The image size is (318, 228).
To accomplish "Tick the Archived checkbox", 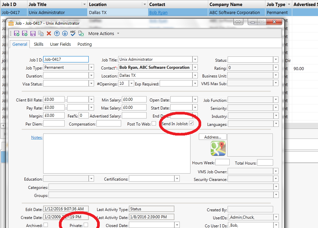I will pyautogui.click(x=46, y=225).
